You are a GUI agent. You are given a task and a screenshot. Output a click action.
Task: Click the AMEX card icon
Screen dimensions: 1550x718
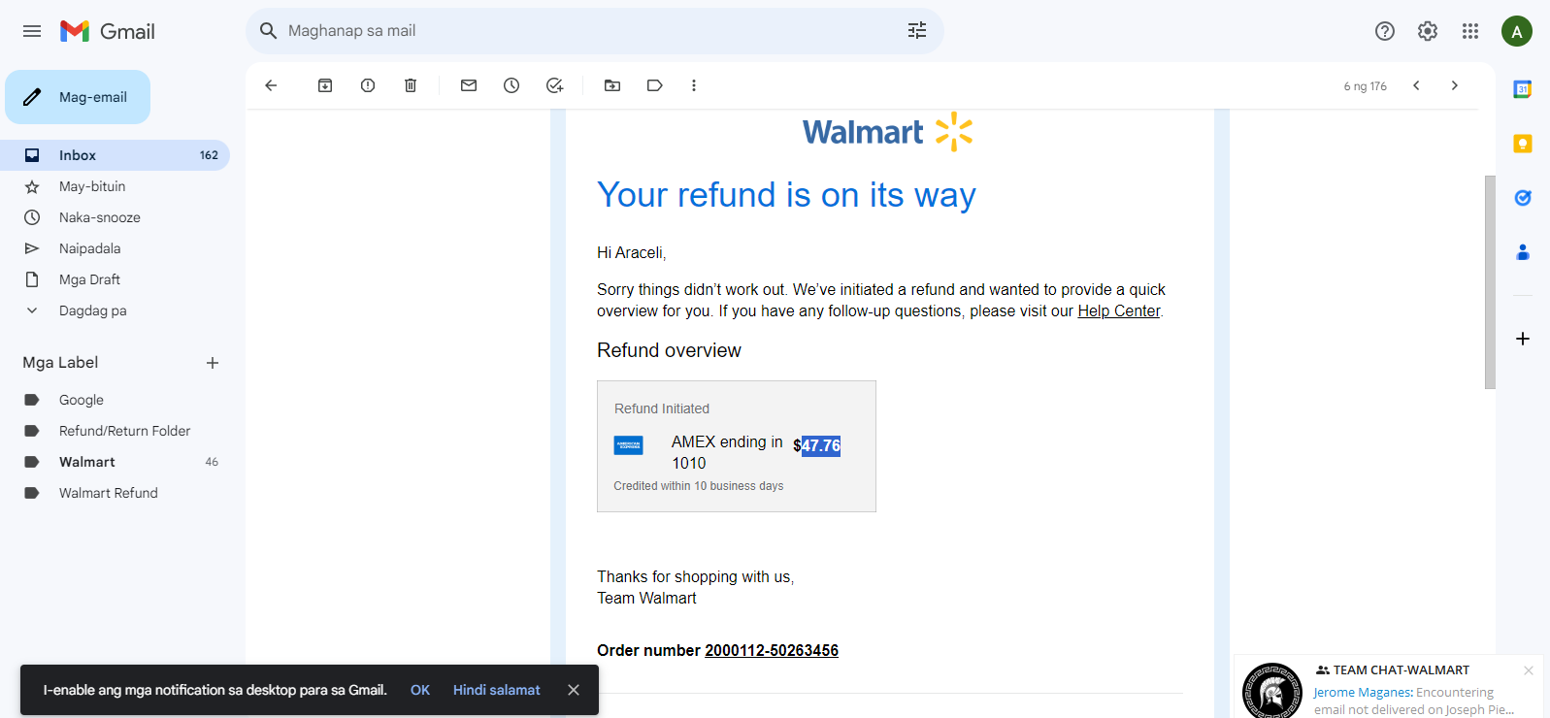point(629,446)
